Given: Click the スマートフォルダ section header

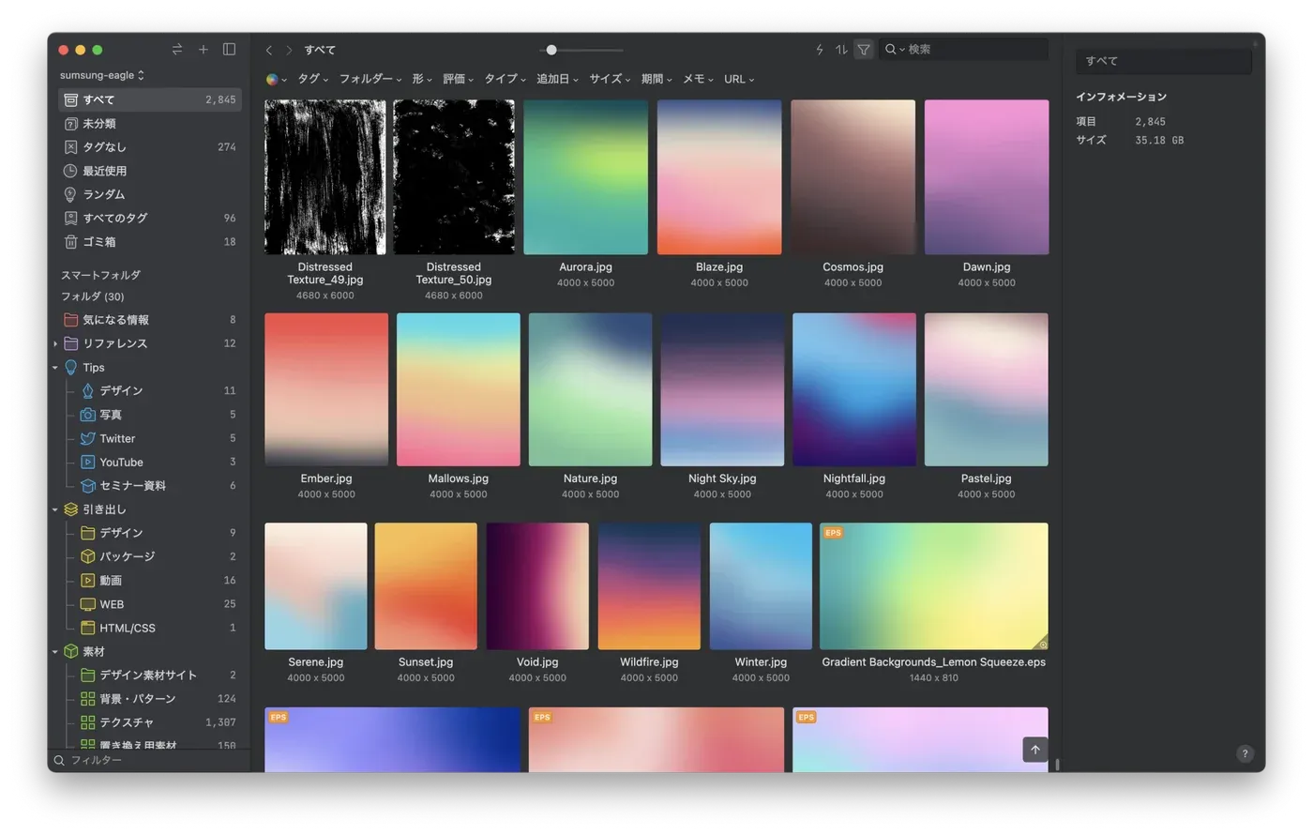Looking at the screenshot, I should click(101, 276).
